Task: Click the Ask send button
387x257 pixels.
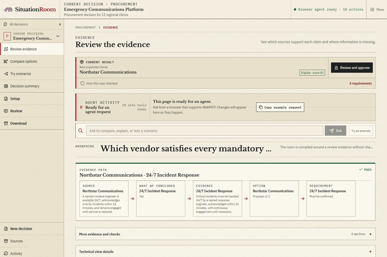Action: click(336, 131)
